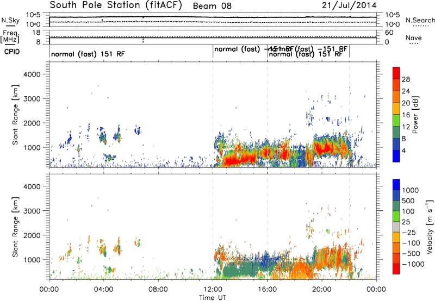Viewport: 435px width, 301px height.
Task: Click the '2000' tick of the velocity panel
Action: tap(32, 235)
